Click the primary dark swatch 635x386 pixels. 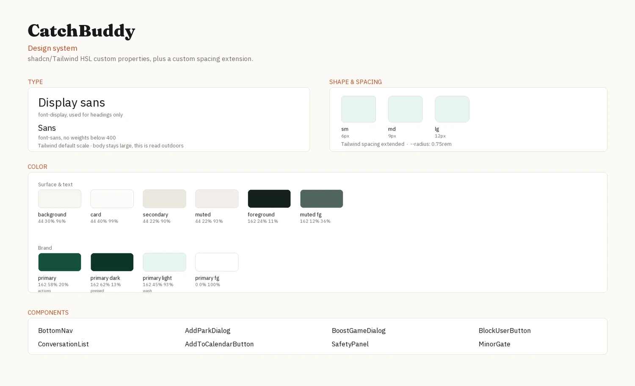tap(112, 262)
